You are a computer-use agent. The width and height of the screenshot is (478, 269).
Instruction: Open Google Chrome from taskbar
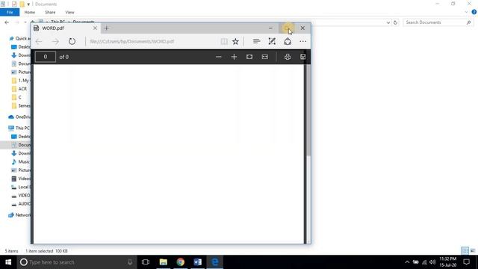[x=181, y=262]
